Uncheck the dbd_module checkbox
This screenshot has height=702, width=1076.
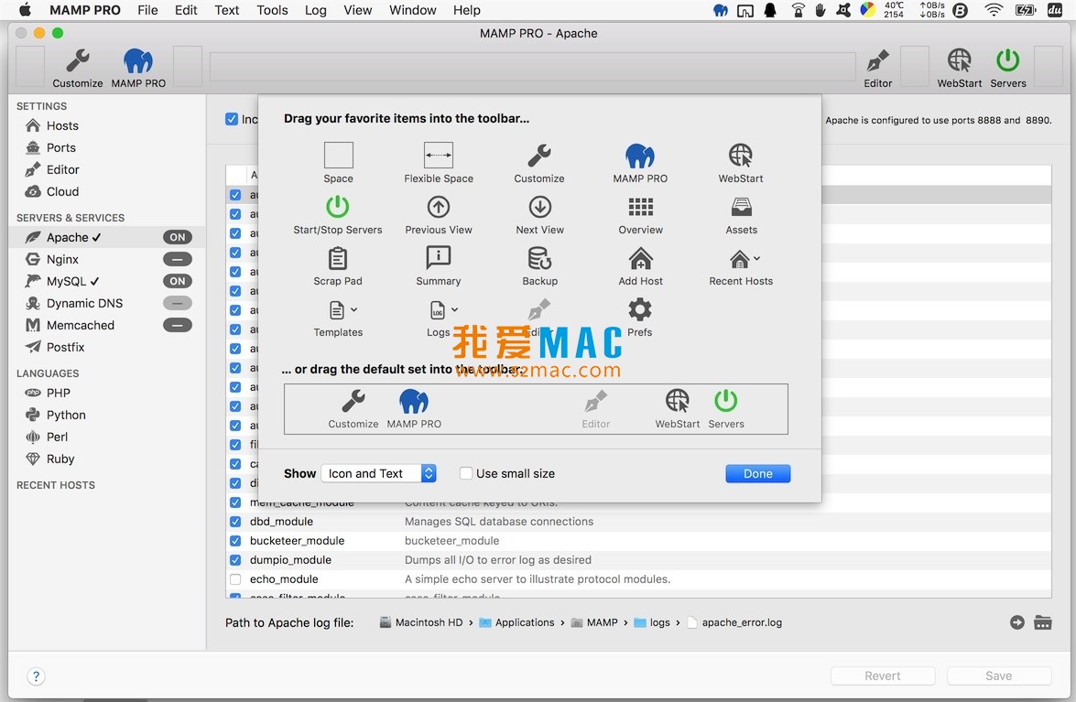tap(235, 521)
